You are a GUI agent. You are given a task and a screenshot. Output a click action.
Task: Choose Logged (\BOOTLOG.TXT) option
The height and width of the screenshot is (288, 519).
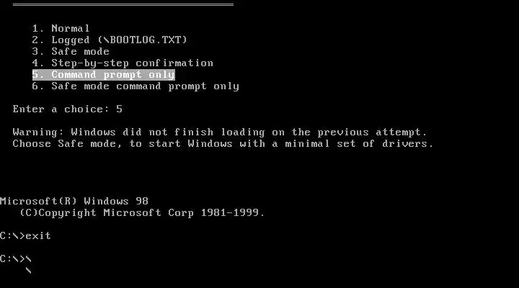pyautogui.click(x=110, y=40)
